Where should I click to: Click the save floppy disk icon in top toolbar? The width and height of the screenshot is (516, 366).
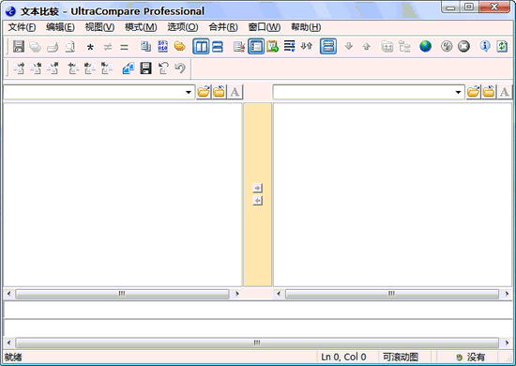19,46
